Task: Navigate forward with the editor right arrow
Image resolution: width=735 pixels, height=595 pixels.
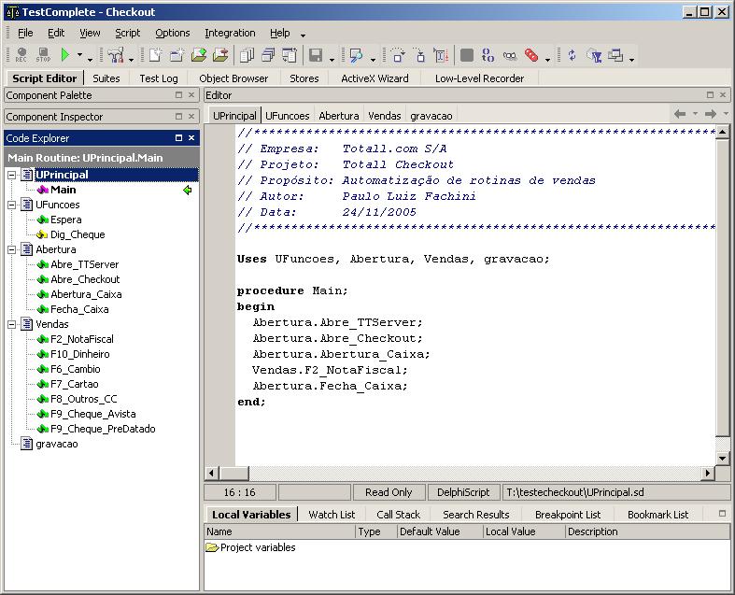Action: pyautogui.click(x=711, y=114)
